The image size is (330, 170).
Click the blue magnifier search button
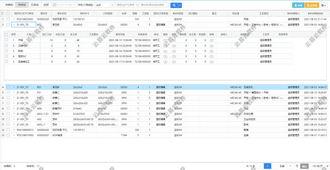(x=174, y=5)
